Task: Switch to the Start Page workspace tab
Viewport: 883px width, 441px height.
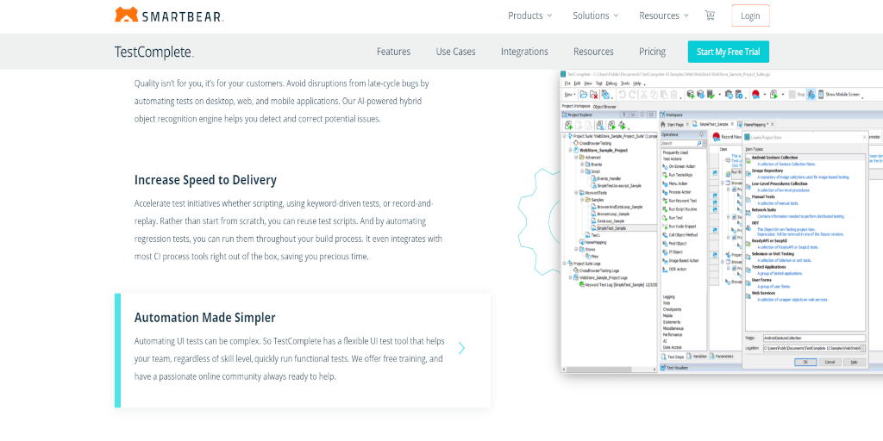Action: 676,124
